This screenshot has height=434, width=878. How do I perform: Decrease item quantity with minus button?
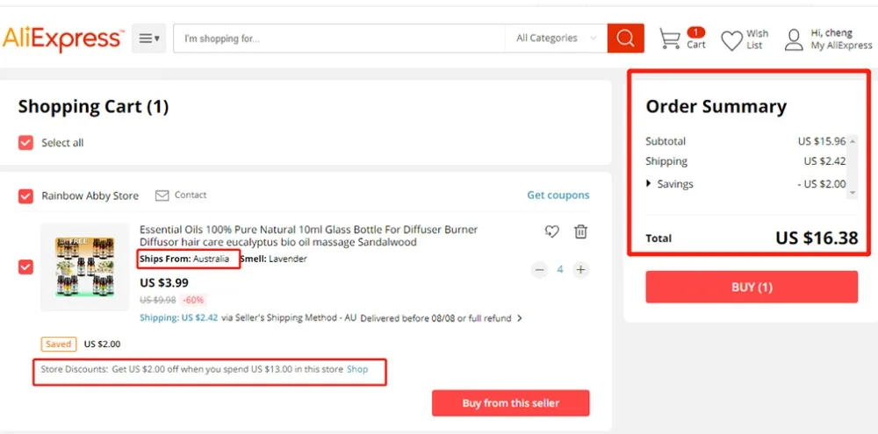(539, 269)
